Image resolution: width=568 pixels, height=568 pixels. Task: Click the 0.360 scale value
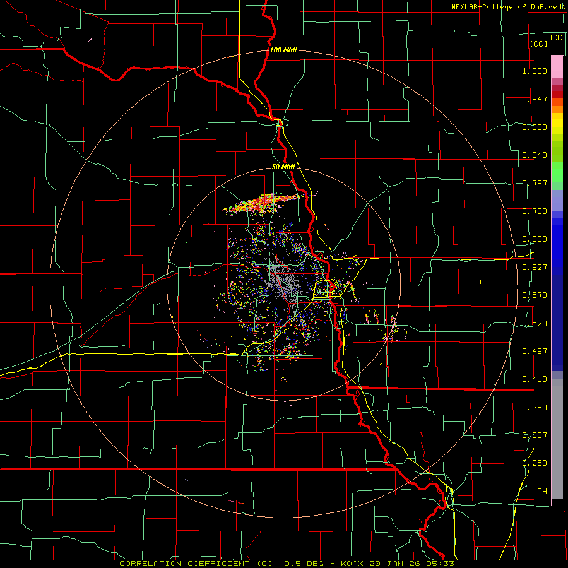tap(535, 408)
